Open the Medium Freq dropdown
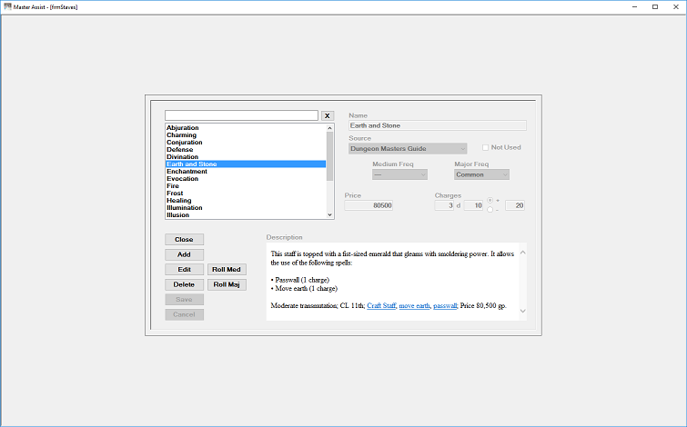The width and height of the screenshot is (687, 427). 399,174
